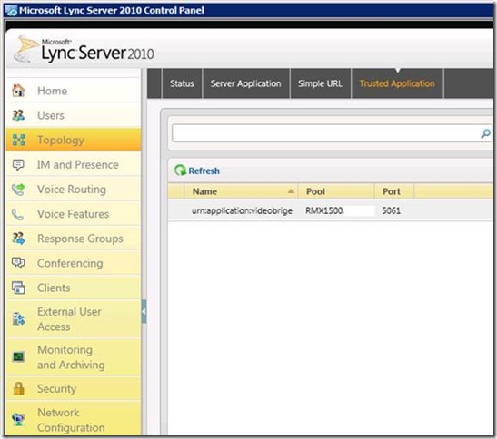Collapse the left navigation pane handle

144,311
